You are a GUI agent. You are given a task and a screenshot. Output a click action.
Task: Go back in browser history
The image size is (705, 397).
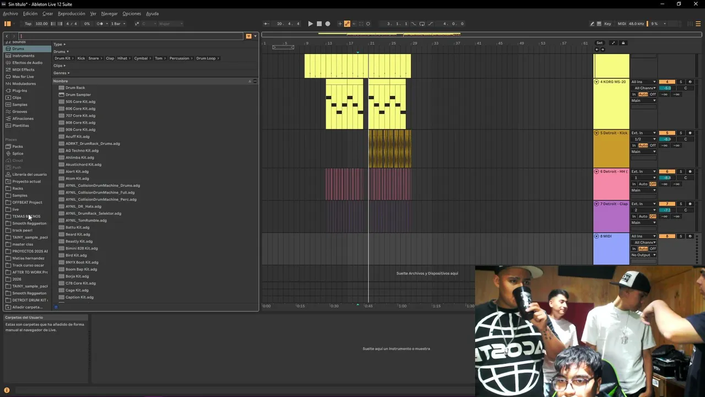pos(7,36)
